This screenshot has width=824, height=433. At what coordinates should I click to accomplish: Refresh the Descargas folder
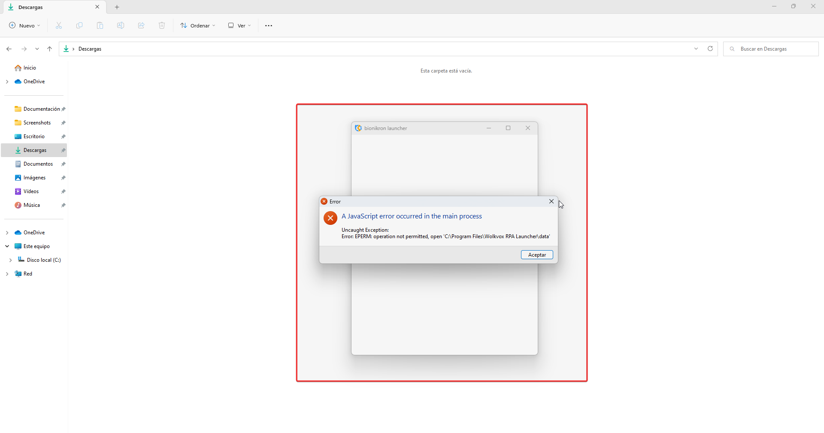pyautogui.click(x=710, y=49)
